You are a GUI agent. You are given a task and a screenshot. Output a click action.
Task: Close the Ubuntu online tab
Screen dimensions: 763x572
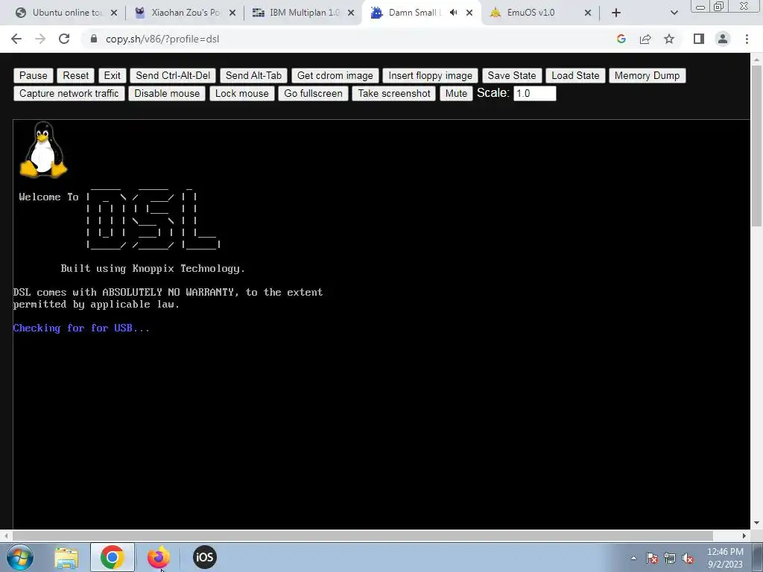114,13
